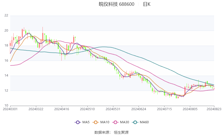
Task: Click the 20240510 x-axis date label
Action: (x=87, y=109)
